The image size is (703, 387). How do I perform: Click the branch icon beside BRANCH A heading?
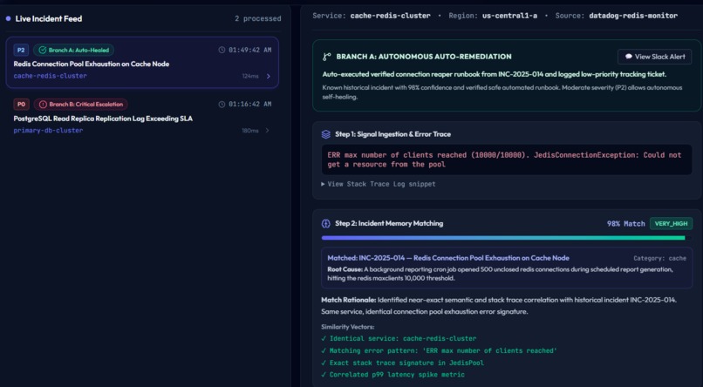[327, 57]
